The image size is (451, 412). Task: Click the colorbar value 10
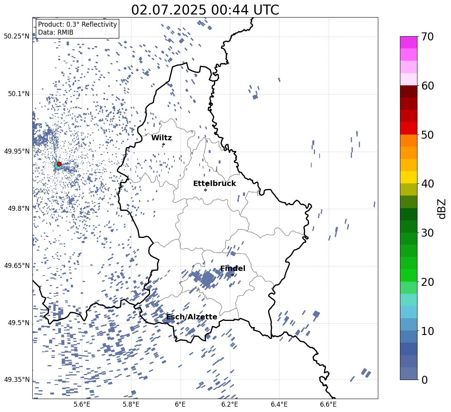pyautogui.click(x=427, y=331)
